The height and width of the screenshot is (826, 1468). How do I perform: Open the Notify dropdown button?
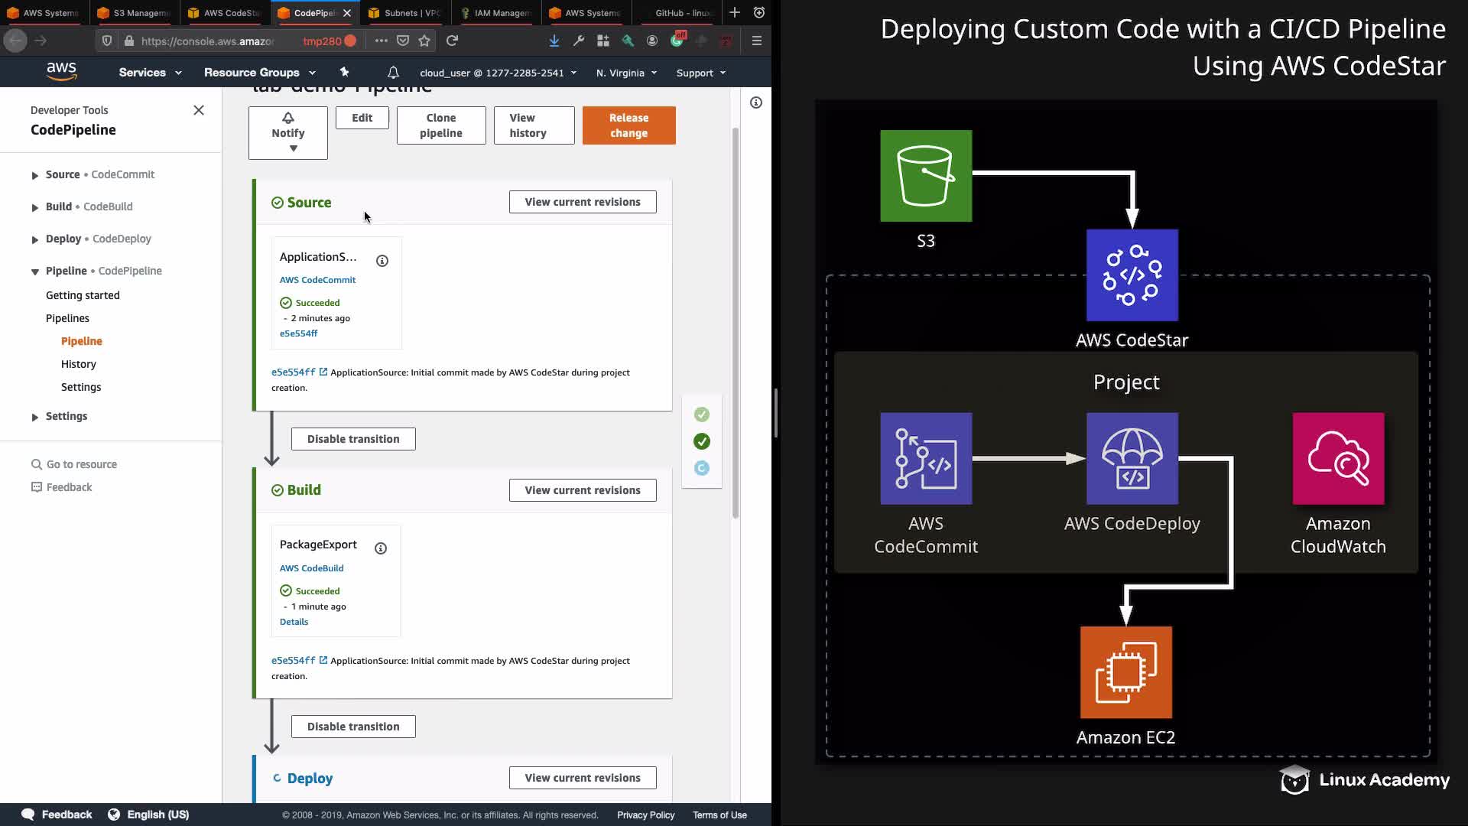(288, 133)
